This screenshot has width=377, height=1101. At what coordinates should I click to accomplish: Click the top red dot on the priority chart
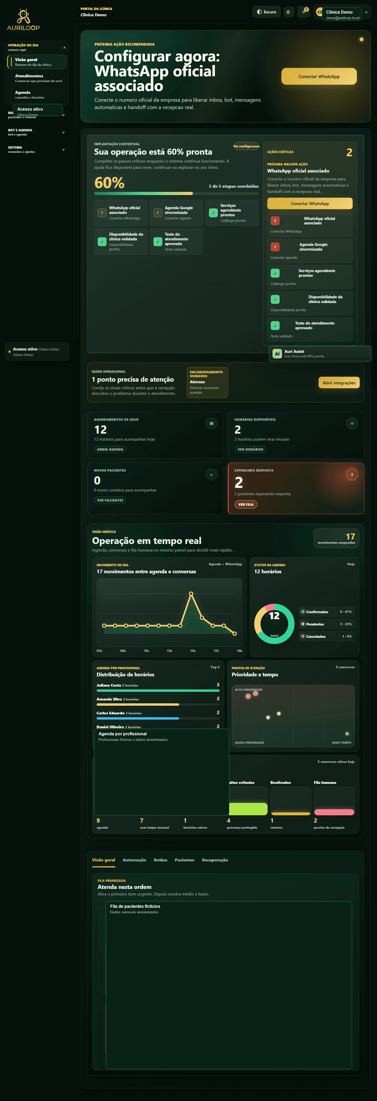(x=255, y=693)
